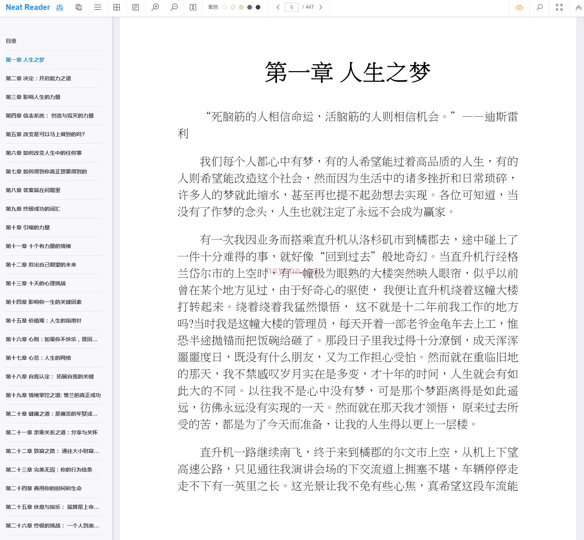Select the black color theme swatch
Viewport: 584px width, 540px height.
pos(258,7)
